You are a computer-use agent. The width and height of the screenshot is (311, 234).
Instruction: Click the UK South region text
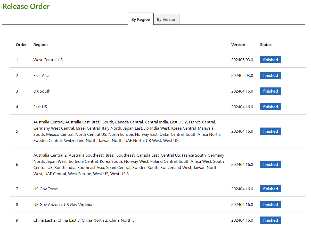(42, 91)
